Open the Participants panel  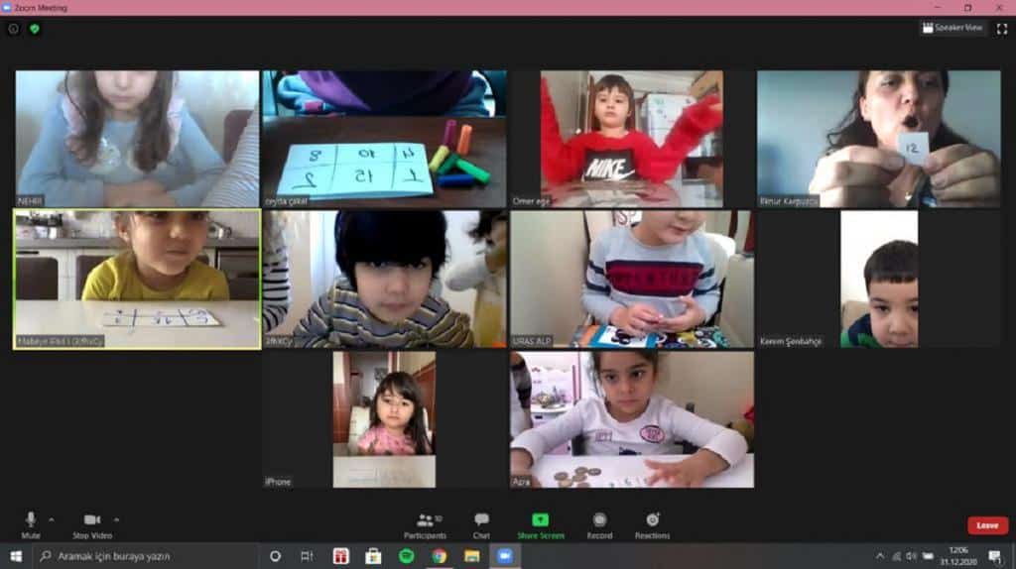pos(425,523)
